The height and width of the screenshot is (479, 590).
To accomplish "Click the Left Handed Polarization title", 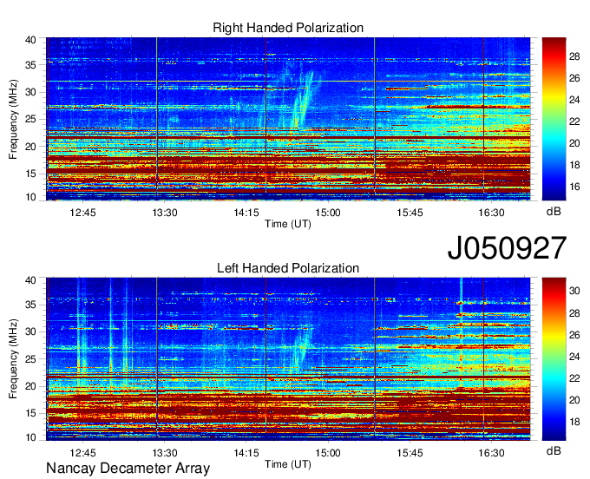I will point(288,268).
